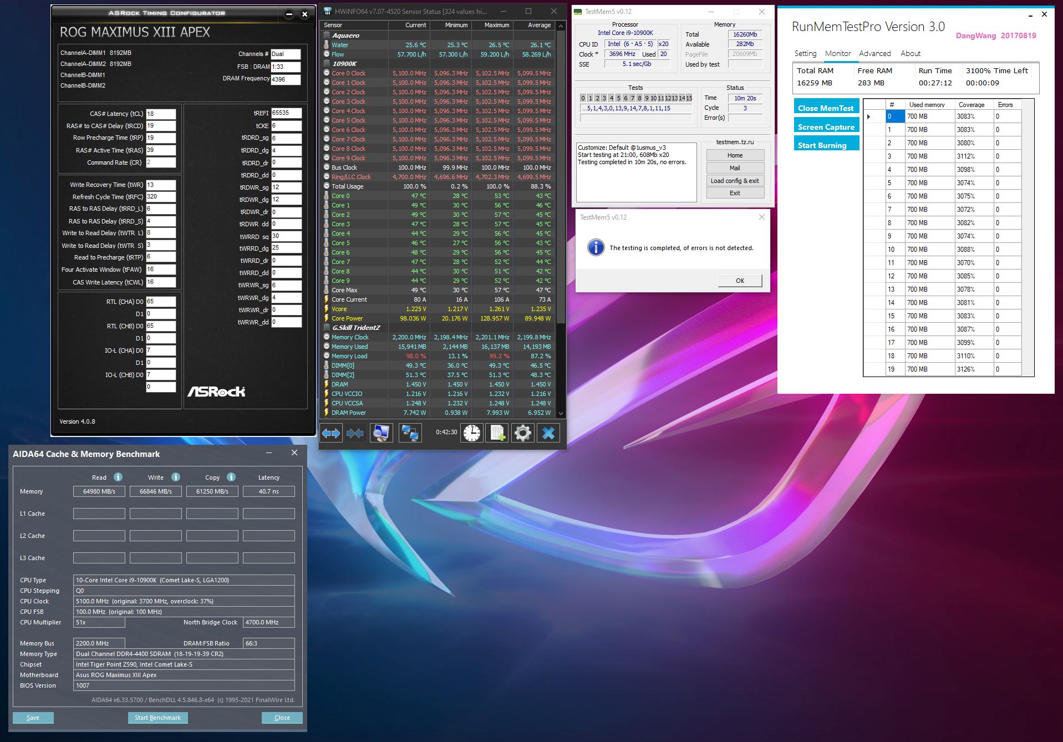The image size is (1063, 742).
Task: Click the Home button in TestMem5
Action: coord(735,155)
